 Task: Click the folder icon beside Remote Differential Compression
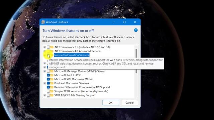click(51, 87)
